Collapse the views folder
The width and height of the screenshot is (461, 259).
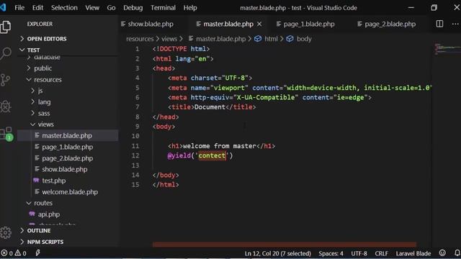tap(46, 124)
